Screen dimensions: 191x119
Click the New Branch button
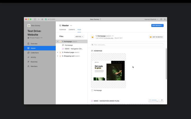click(157, 25)
